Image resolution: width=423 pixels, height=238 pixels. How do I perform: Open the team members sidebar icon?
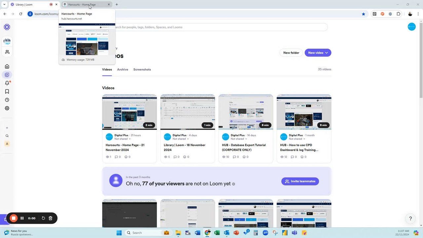[7, 52]
